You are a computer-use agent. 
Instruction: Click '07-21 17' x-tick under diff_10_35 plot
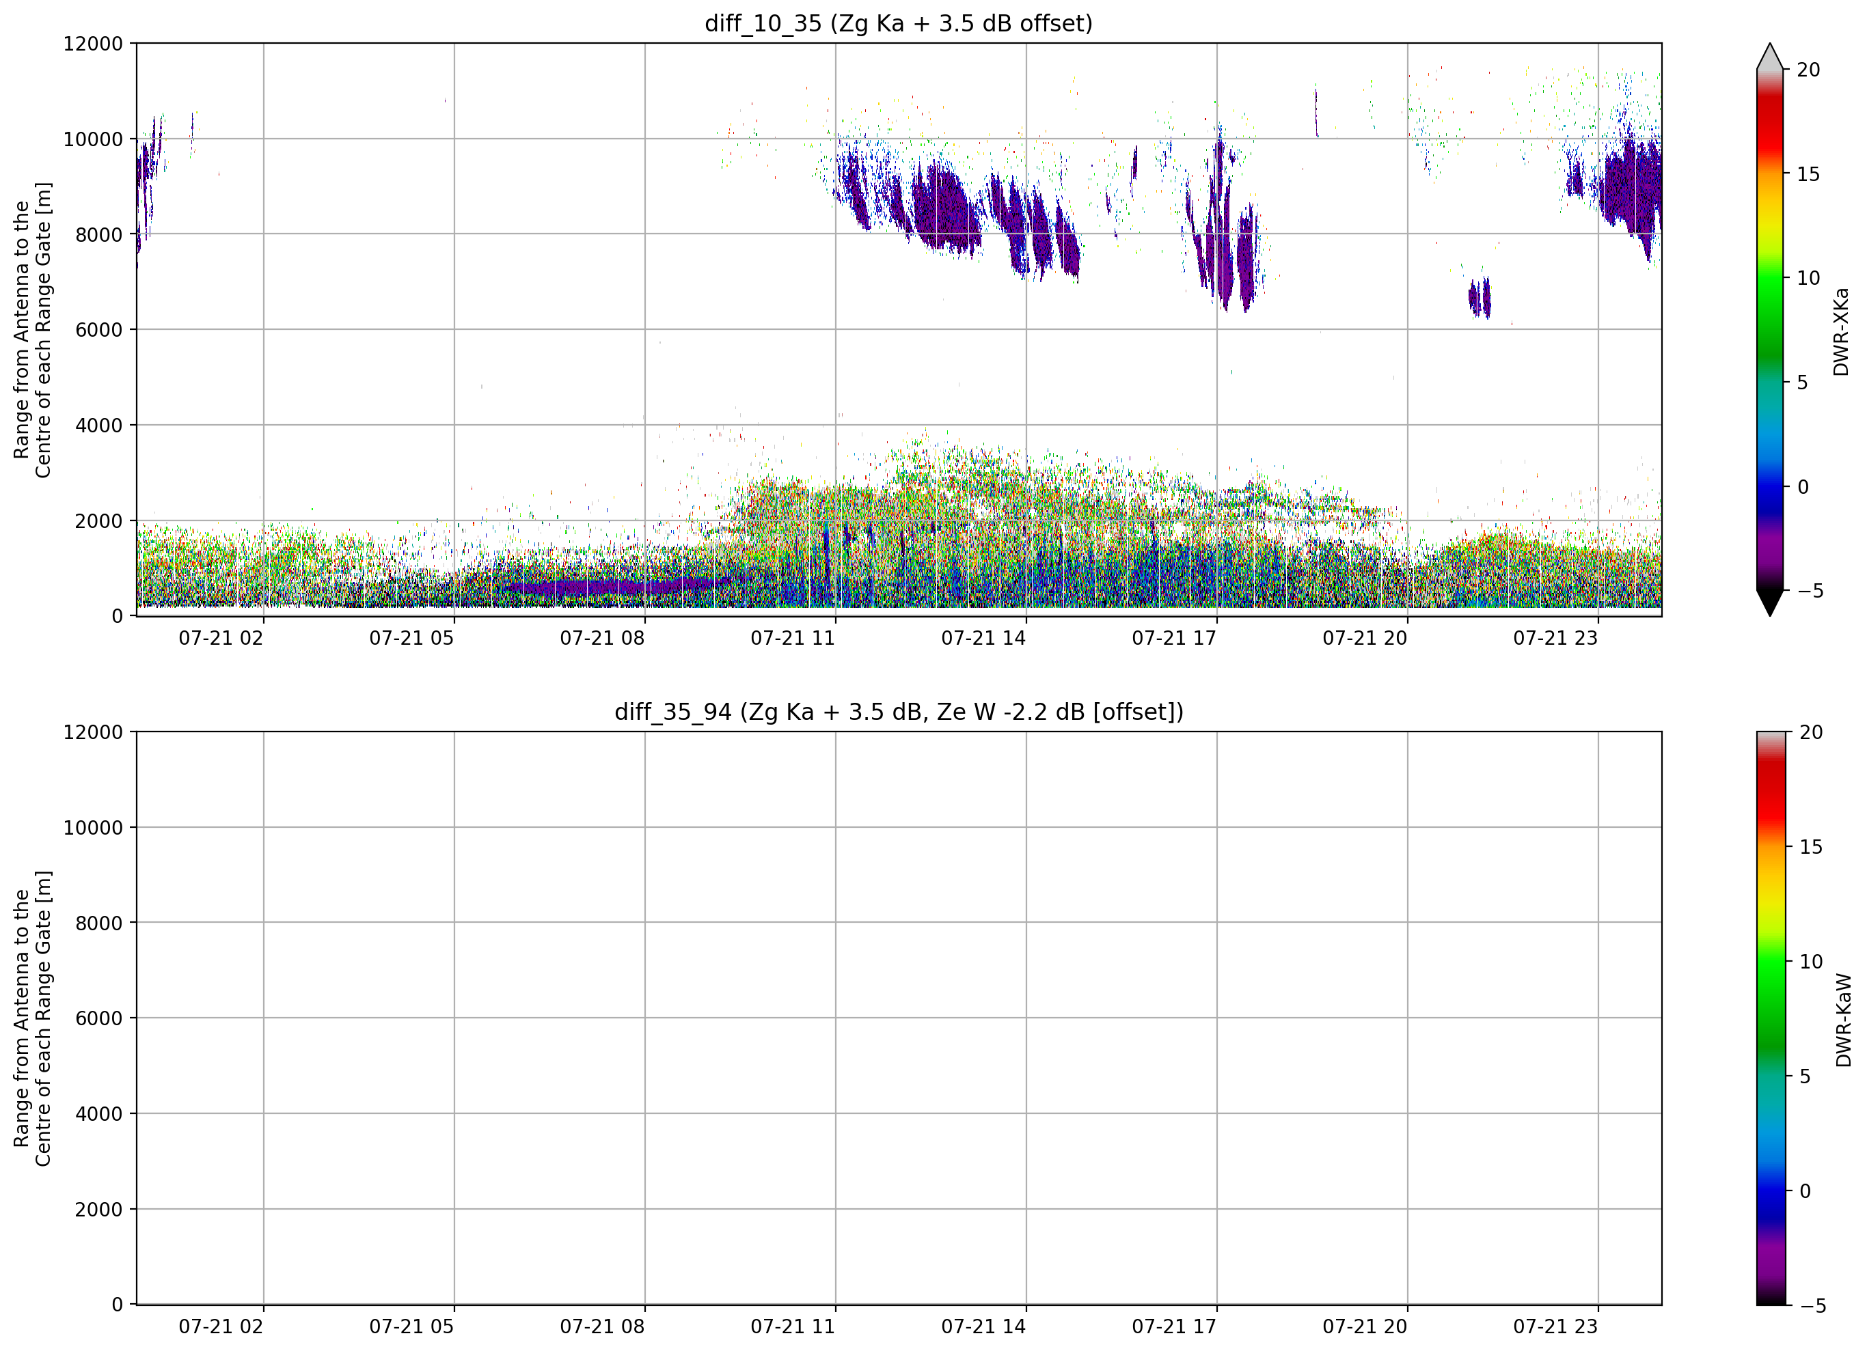(x=1174, y=639)
